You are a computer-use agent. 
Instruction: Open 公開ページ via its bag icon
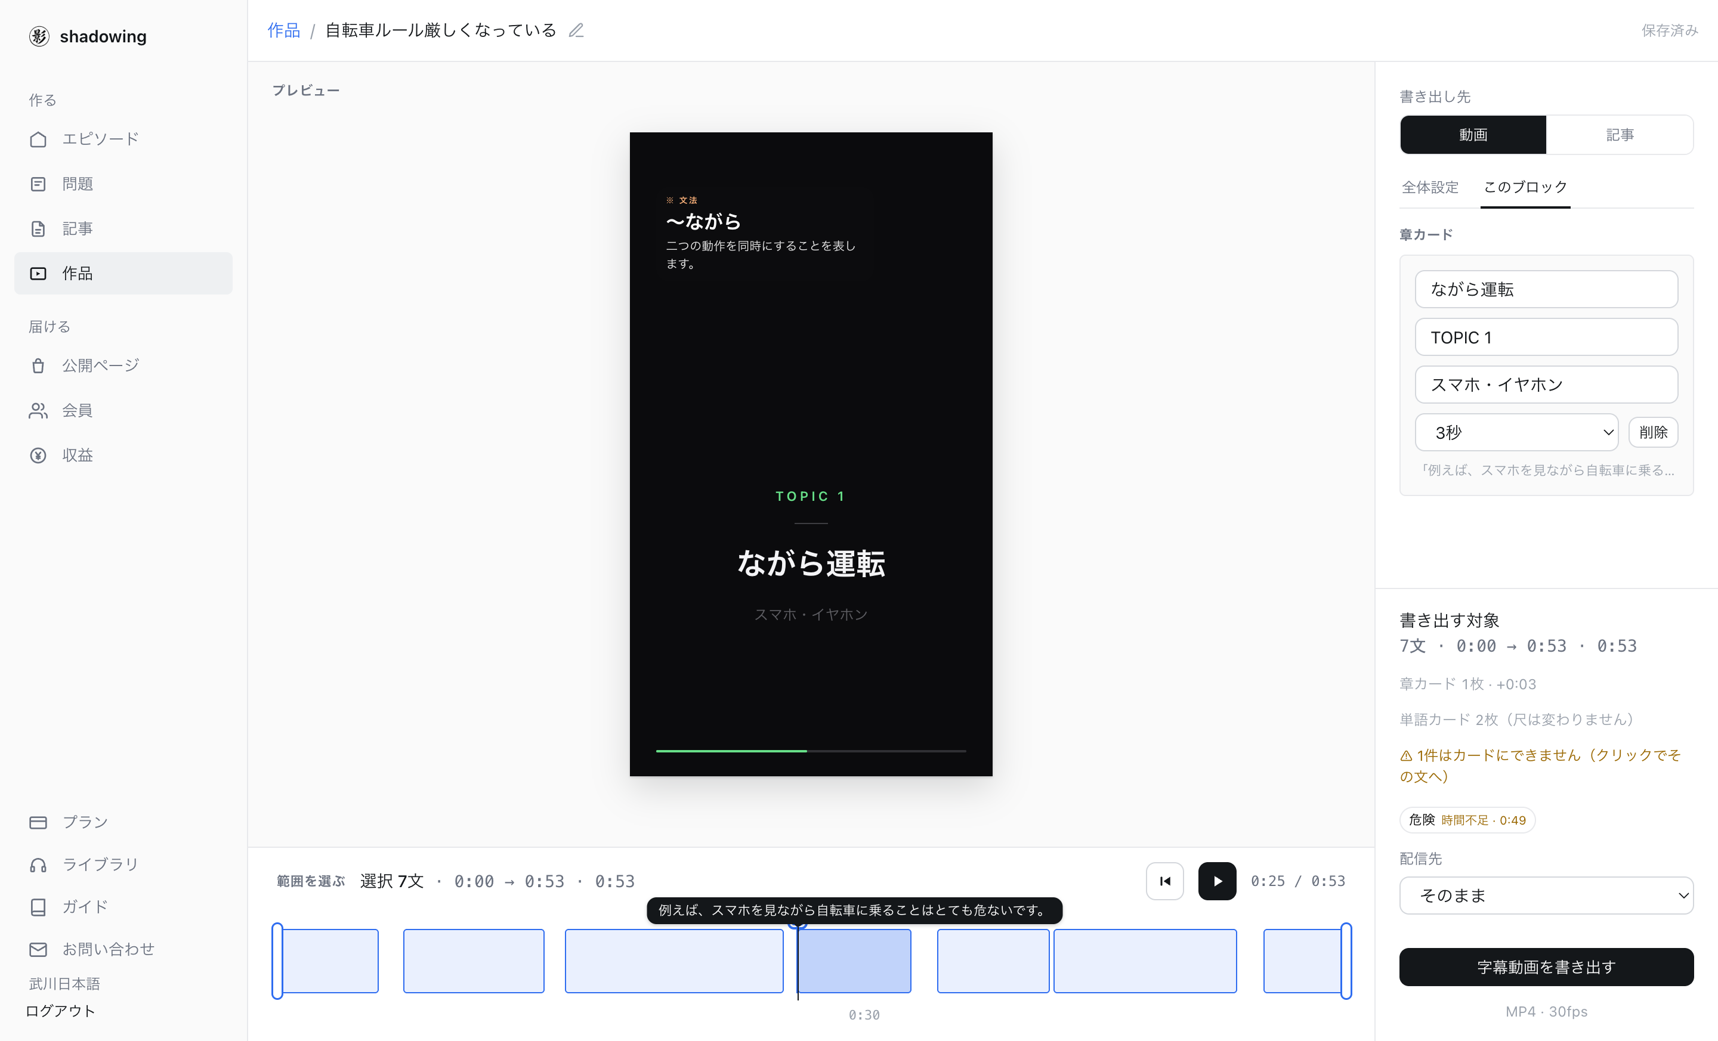[38, 366]
